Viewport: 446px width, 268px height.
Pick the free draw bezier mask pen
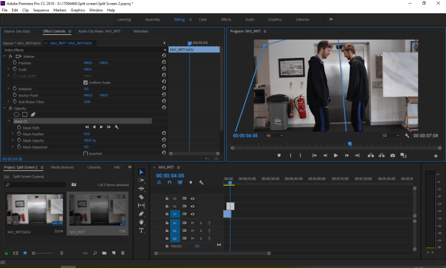(33, 114)
